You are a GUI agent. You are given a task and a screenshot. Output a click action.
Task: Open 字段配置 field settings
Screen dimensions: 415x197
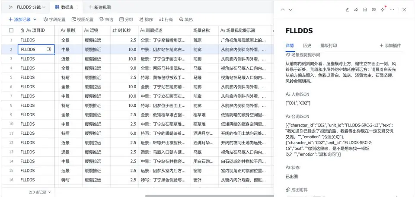point(54,19)
